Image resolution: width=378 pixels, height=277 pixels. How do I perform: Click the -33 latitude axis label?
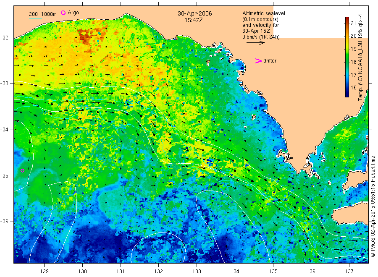pyautogui.click(x=4, y=84)
